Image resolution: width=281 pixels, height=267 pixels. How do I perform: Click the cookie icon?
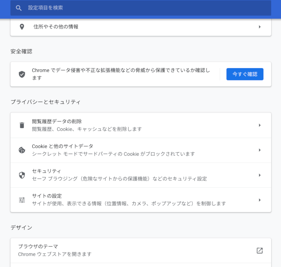click(x=22, y=150)
